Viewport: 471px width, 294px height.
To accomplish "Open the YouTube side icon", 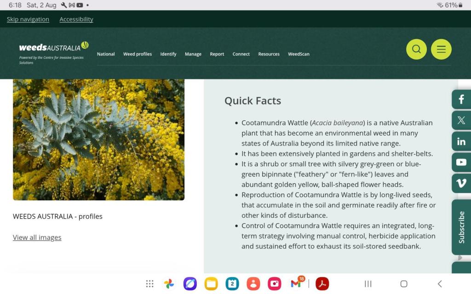I will pyautogui.click(x=461, y=162).
